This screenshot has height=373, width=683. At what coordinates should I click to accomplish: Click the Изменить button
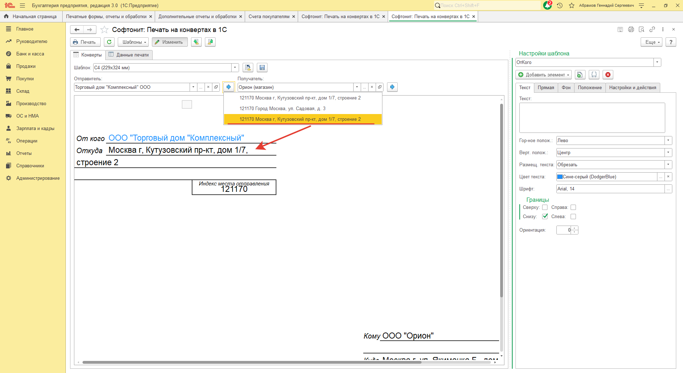coord(169,42)
